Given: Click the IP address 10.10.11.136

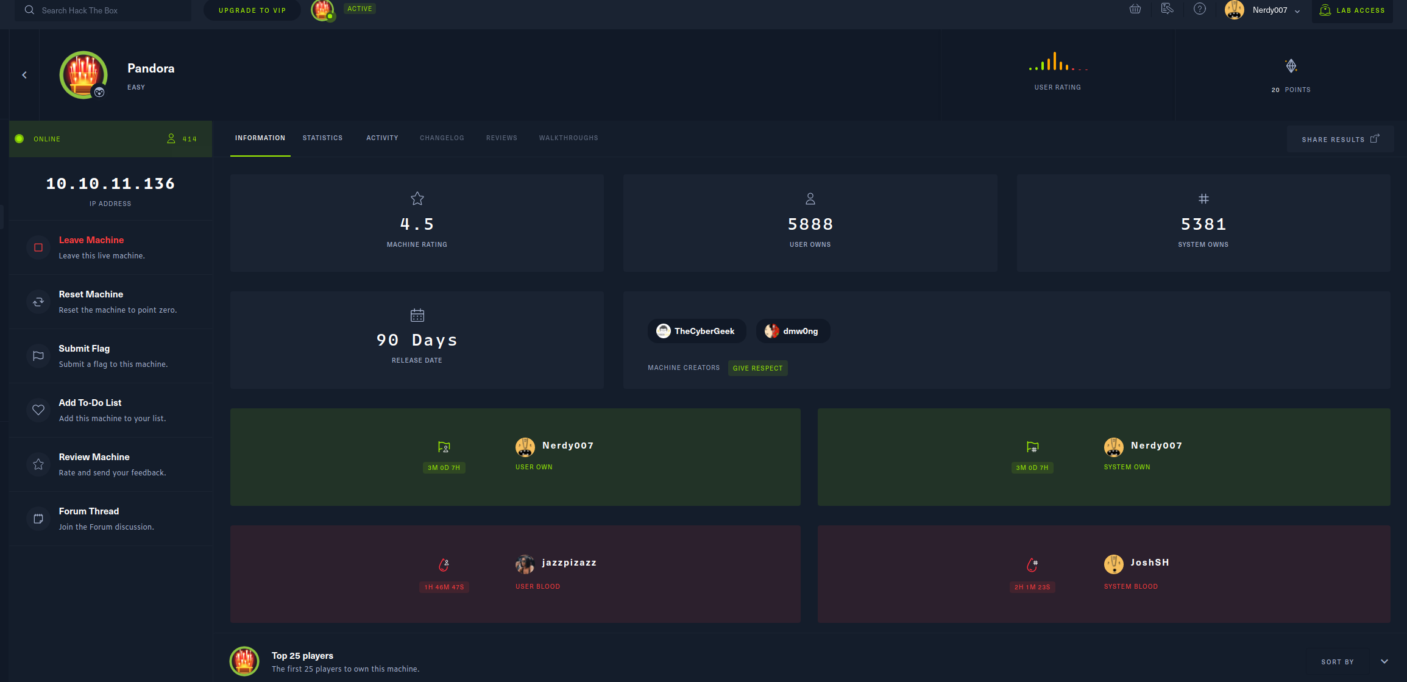Looking at the screenshot, I should click(110, 183).
